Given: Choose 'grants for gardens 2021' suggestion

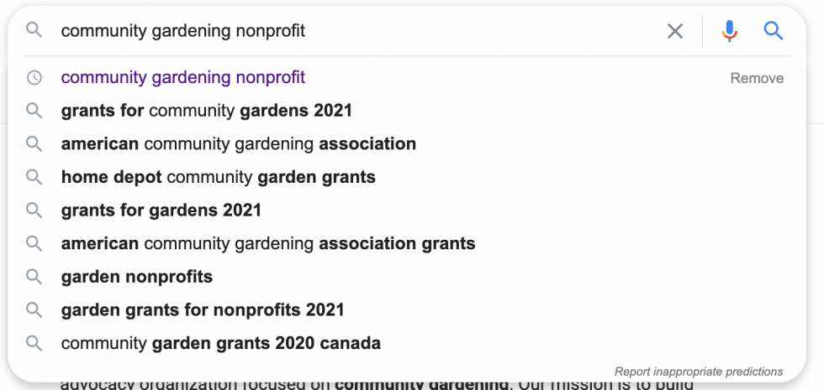Looking at the screenshot, I should pyautogui.click(x=161, y=211).
